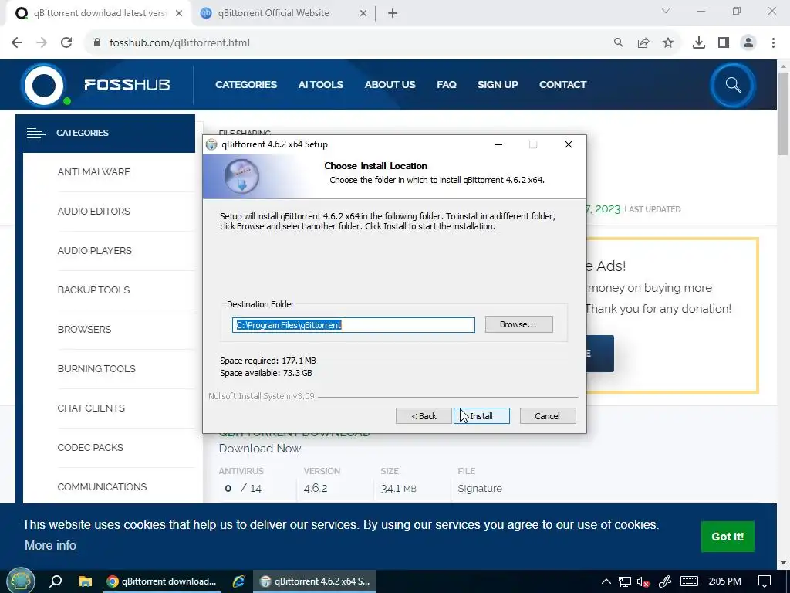Select COMMUNICATIONS category
Viewport: 790px width, 593px height.
point(103,486)
